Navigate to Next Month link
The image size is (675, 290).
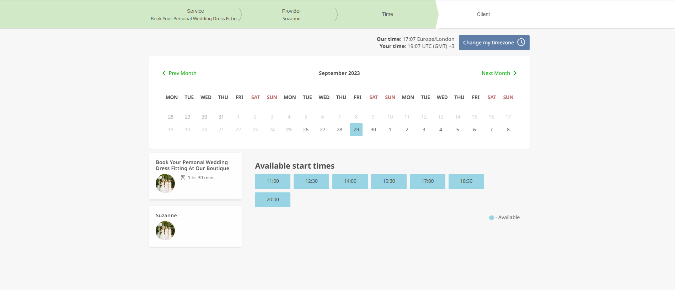click(x=495, y=73)
